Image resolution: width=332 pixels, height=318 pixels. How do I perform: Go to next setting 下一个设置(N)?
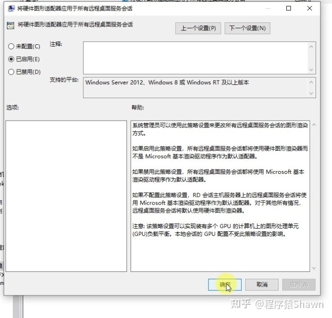coord(247,28)
